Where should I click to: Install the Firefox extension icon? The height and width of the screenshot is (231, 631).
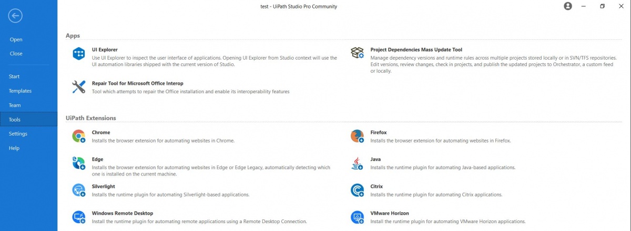click(358, 136)
